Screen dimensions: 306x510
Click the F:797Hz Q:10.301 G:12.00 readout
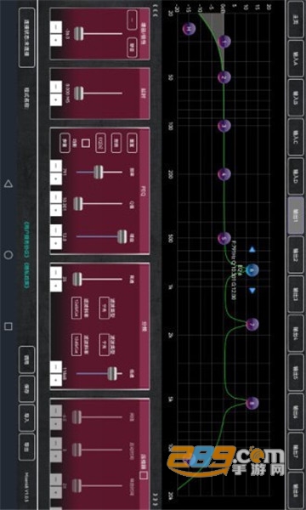click(234, 270)
